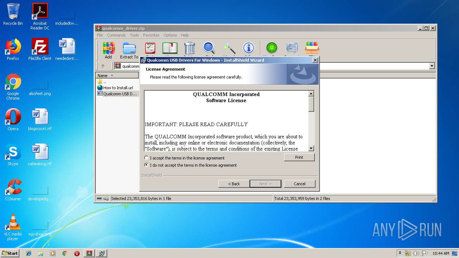Viewport: 459px width, 258px height.
Task: Click the Extract To toolbar icon
Action: coord(129,50)
